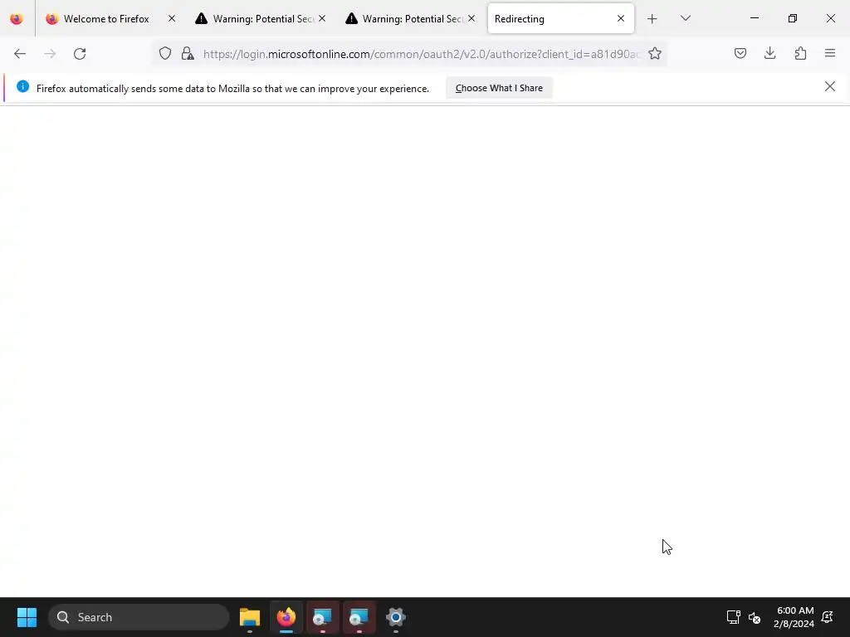This screenshot has height=637, width=850.
Task: Save page to Pocket
Action: click(x=740, y=53)
